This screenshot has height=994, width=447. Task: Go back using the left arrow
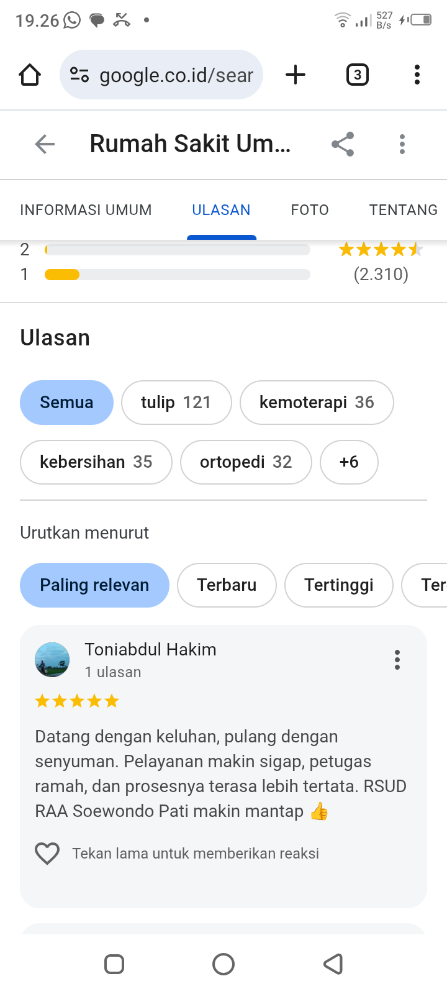(x=45, y=144)
